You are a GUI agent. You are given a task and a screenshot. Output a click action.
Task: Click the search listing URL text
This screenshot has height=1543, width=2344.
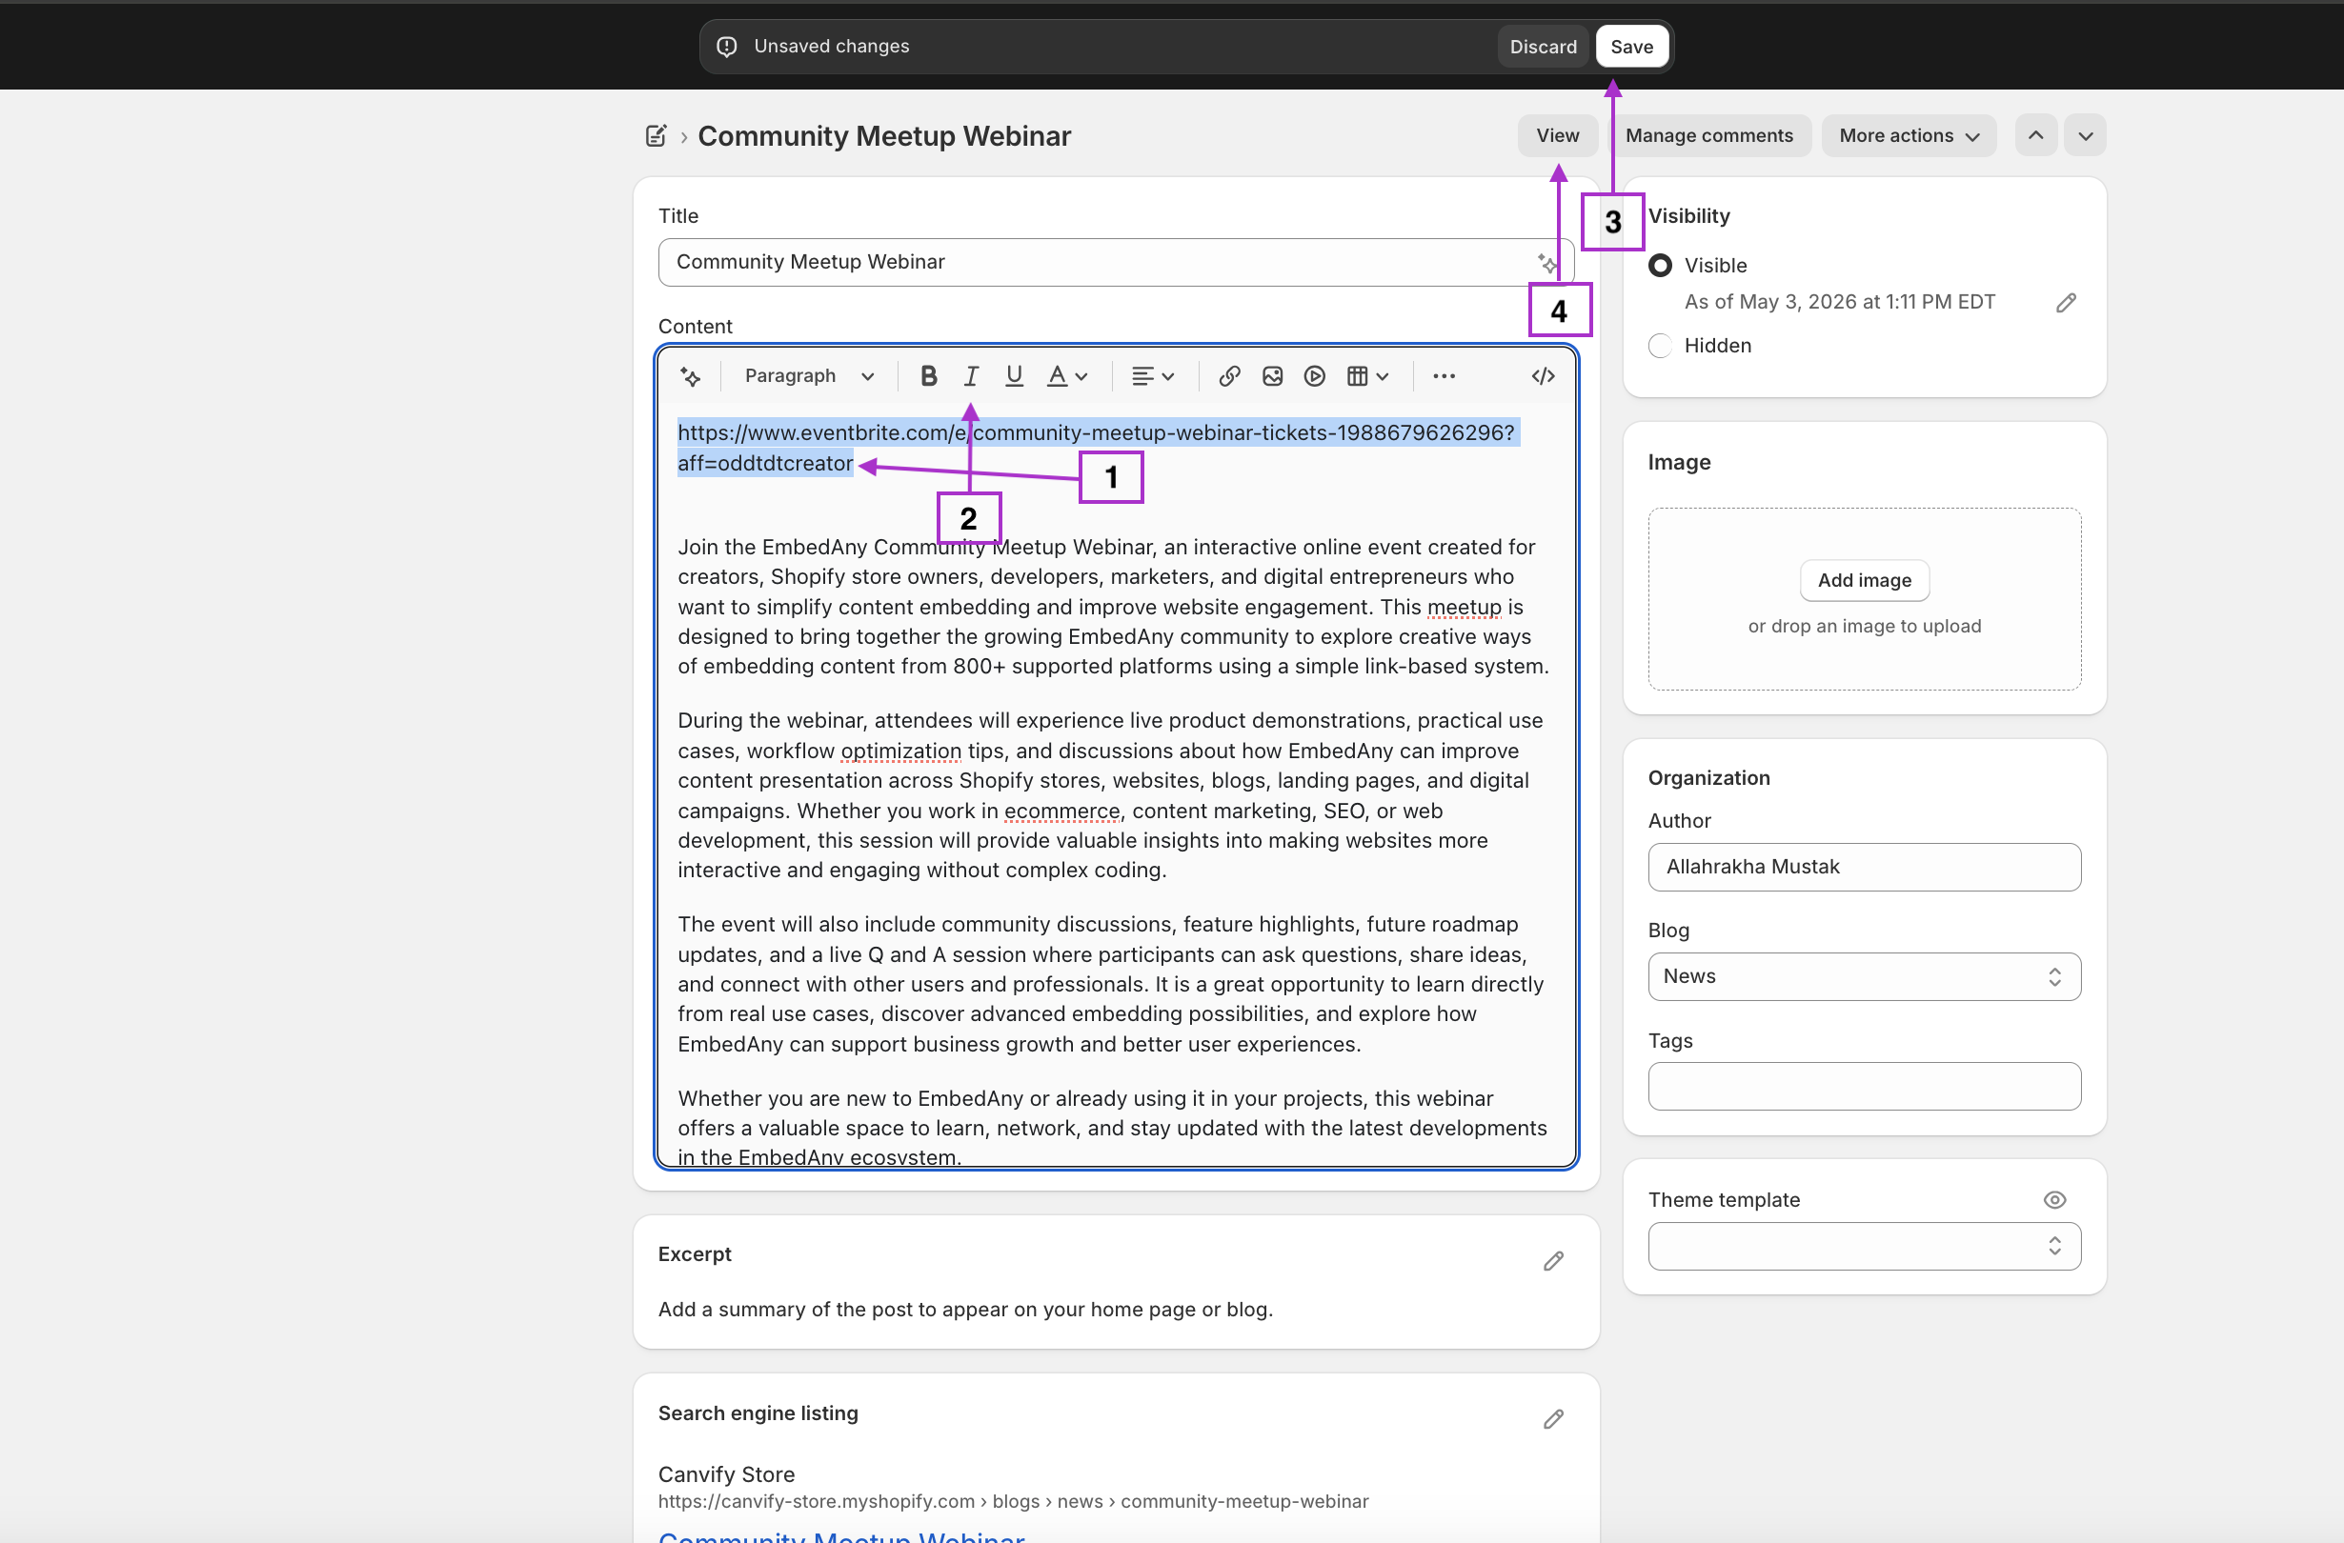pos(1014,1502)
